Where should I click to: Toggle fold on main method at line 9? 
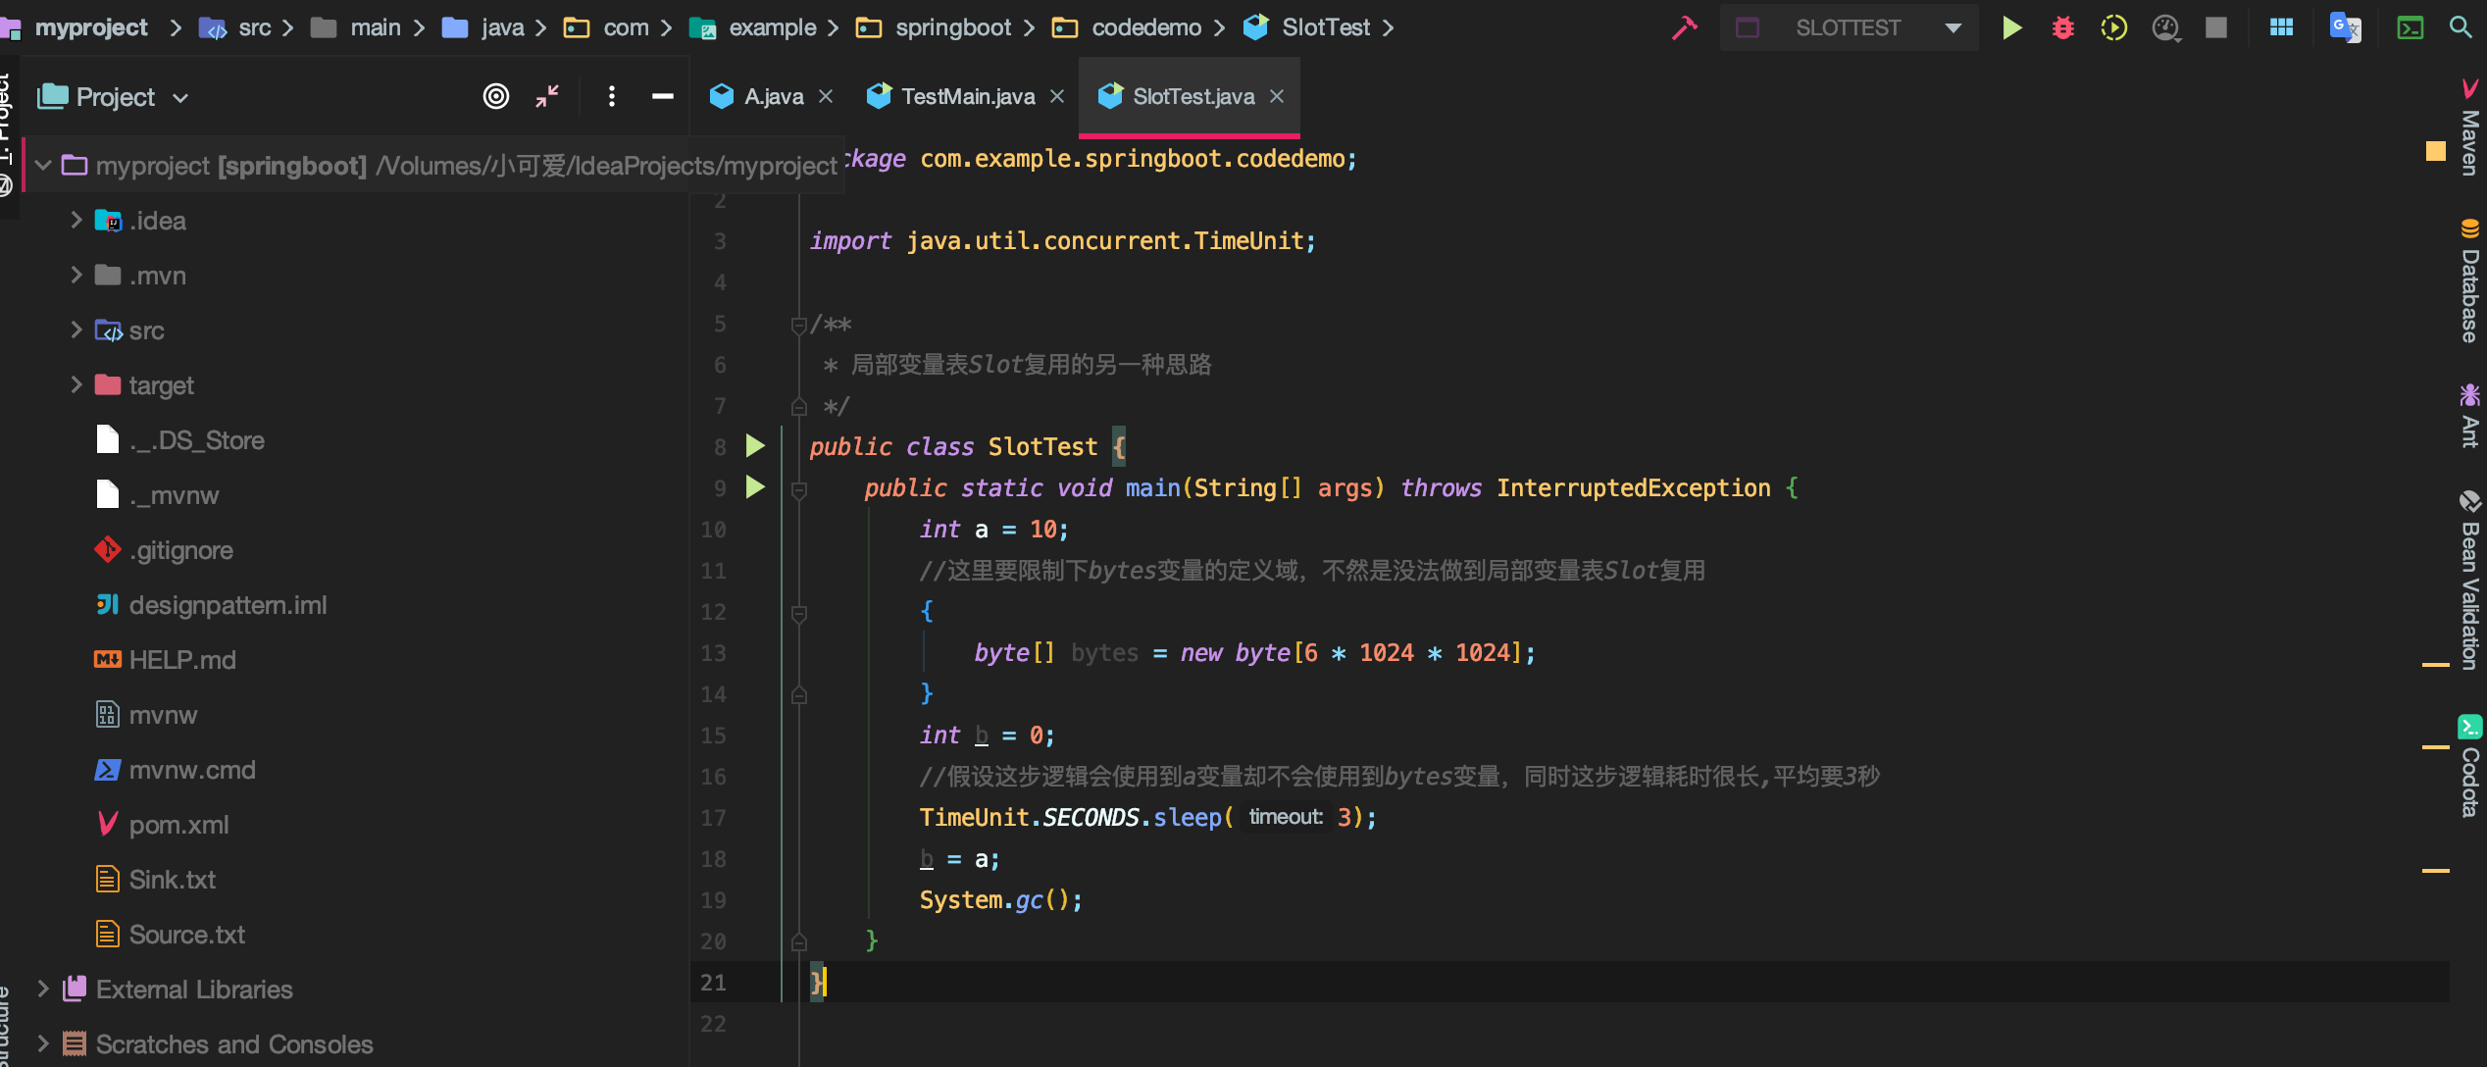(799, 488)
